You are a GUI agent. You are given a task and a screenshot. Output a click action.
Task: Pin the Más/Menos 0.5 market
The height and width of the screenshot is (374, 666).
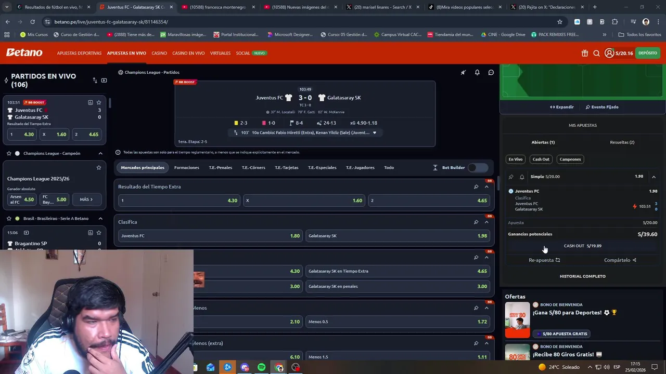pos(476,308)
